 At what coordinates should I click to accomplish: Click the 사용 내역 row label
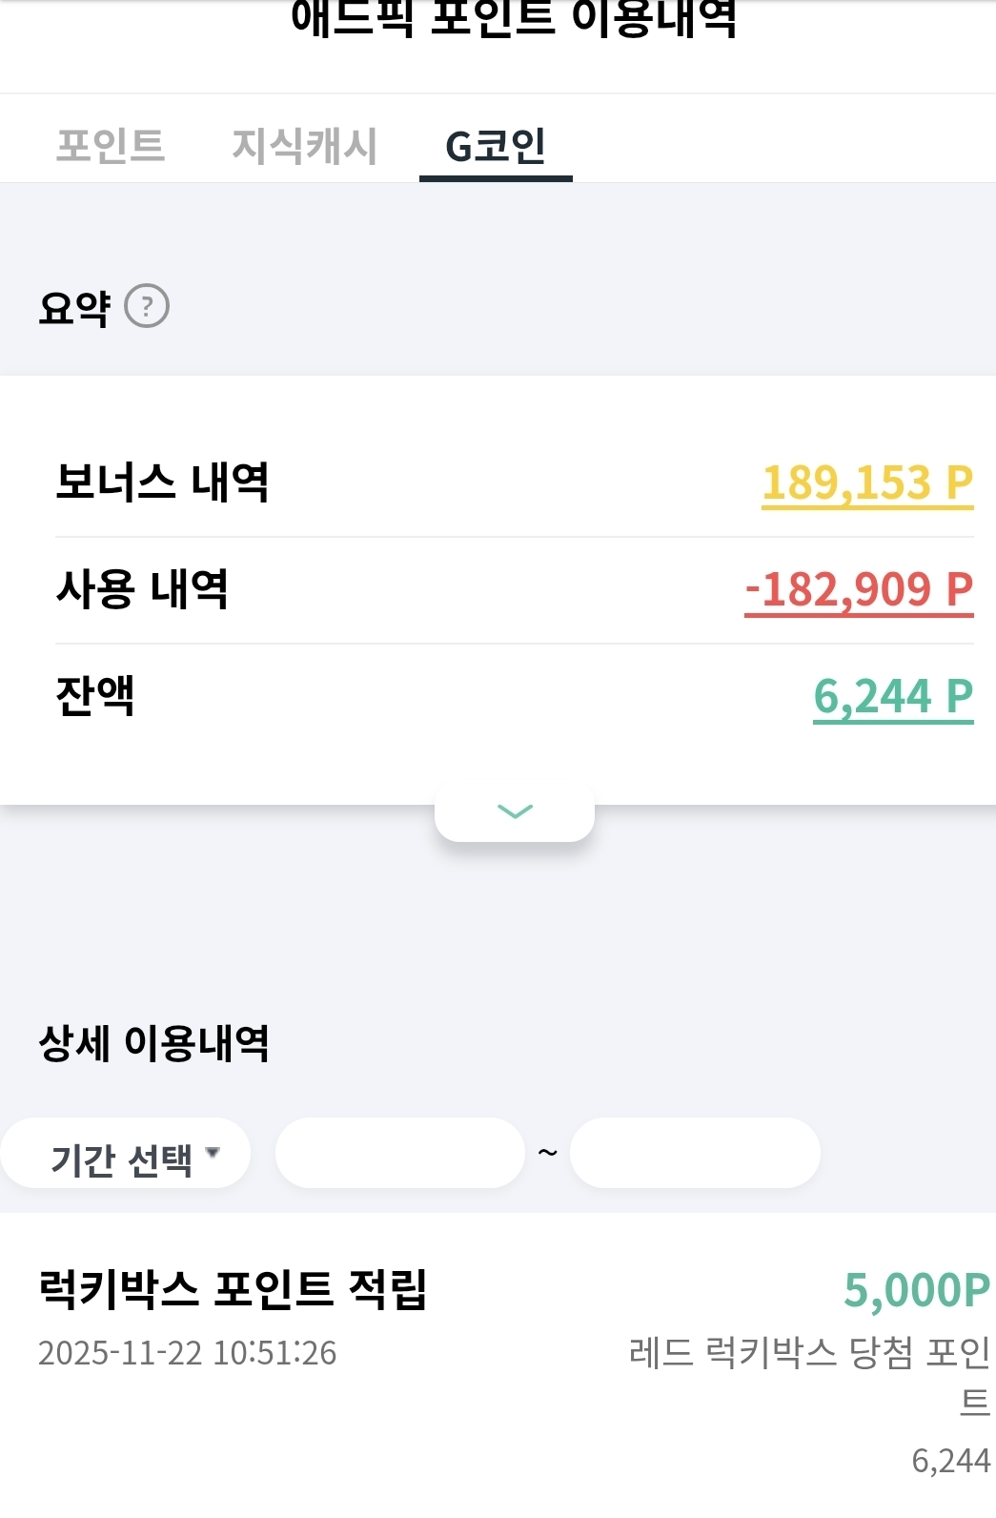[x=142, y=589]
